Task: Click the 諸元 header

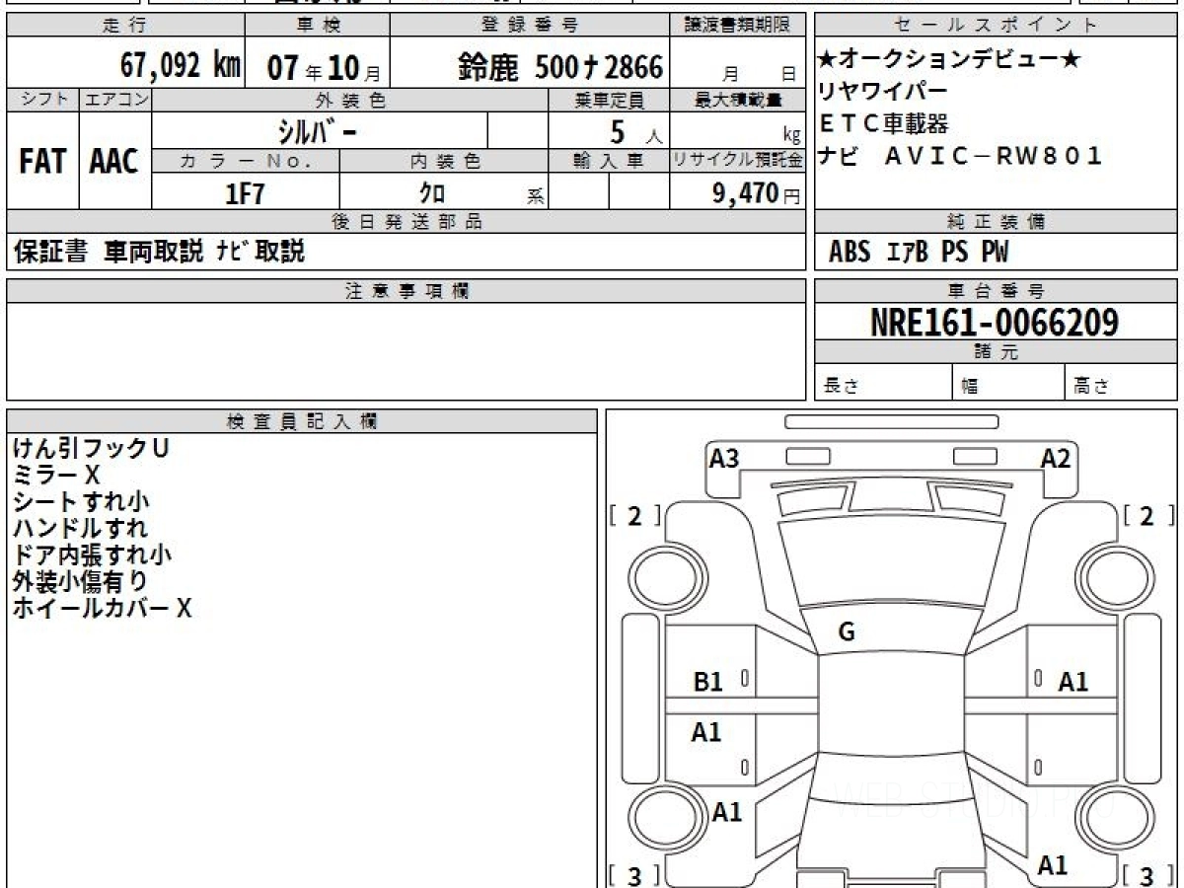Action: (996, 352)
